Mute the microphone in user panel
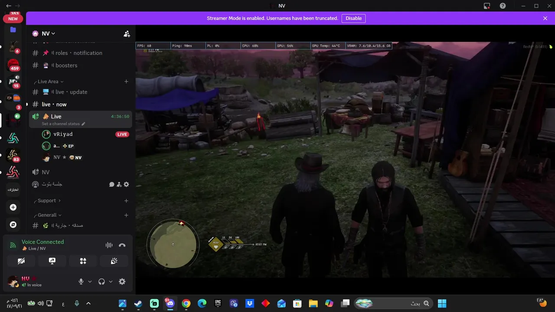 tap(81, 282)
